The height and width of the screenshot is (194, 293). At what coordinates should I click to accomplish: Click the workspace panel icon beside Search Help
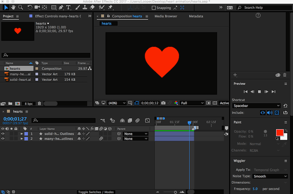pos(230,8)
